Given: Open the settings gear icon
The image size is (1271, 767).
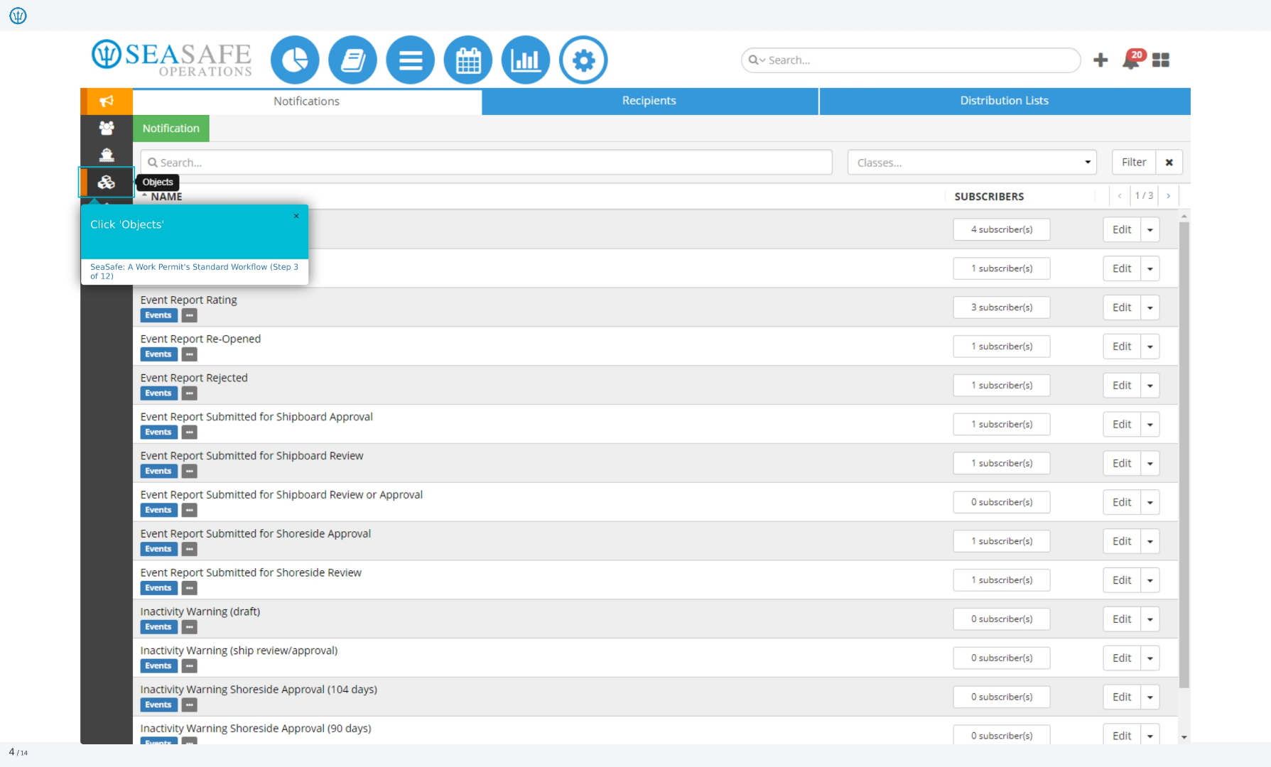Looking at the screenshot, I should pos(583,60).
